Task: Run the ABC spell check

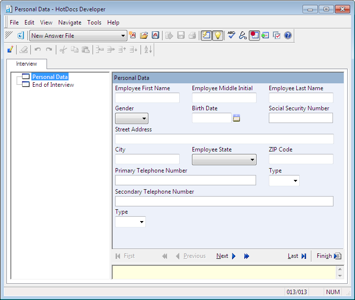Action: point(231,35)
